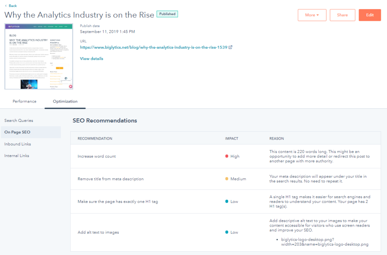Click the post title 'Why the Analytics Industry is on the Rise'
Viewport: 387px width, 255px height.
[x=79, y=15]
